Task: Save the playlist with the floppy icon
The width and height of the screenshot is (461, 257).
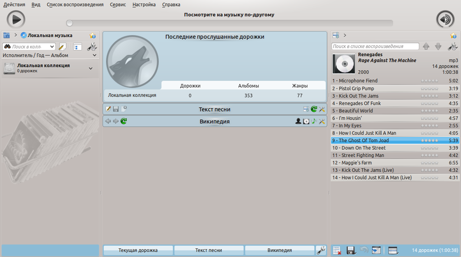Action: pos(351,250)
